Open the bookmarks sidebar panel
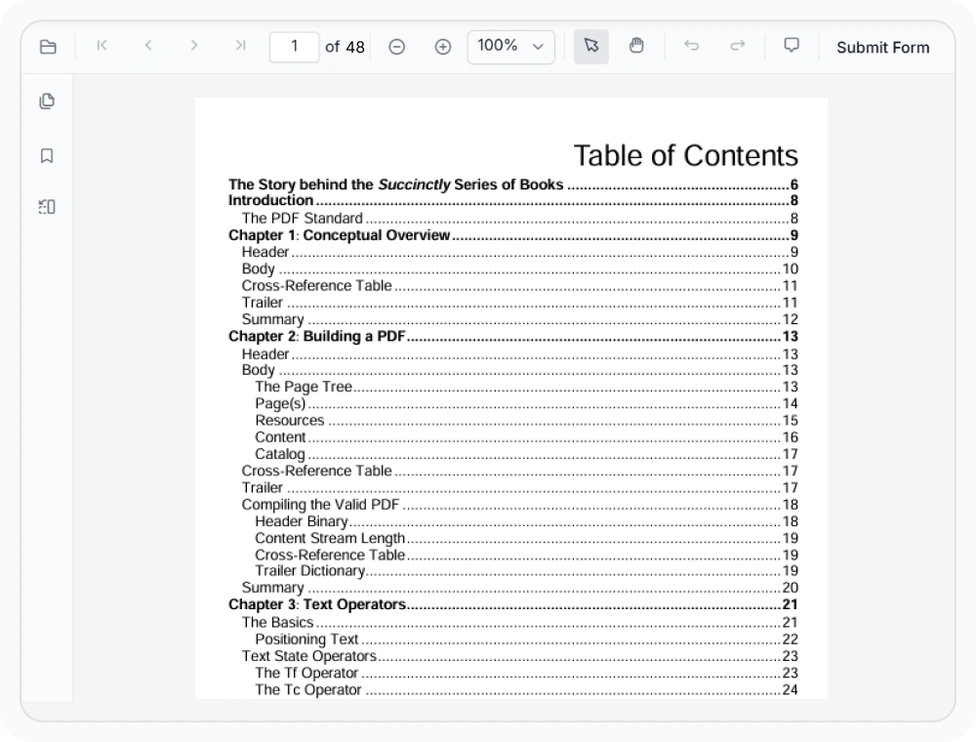Image resolution: width=976 pixels, height=742 pixels. coord(47,155)
